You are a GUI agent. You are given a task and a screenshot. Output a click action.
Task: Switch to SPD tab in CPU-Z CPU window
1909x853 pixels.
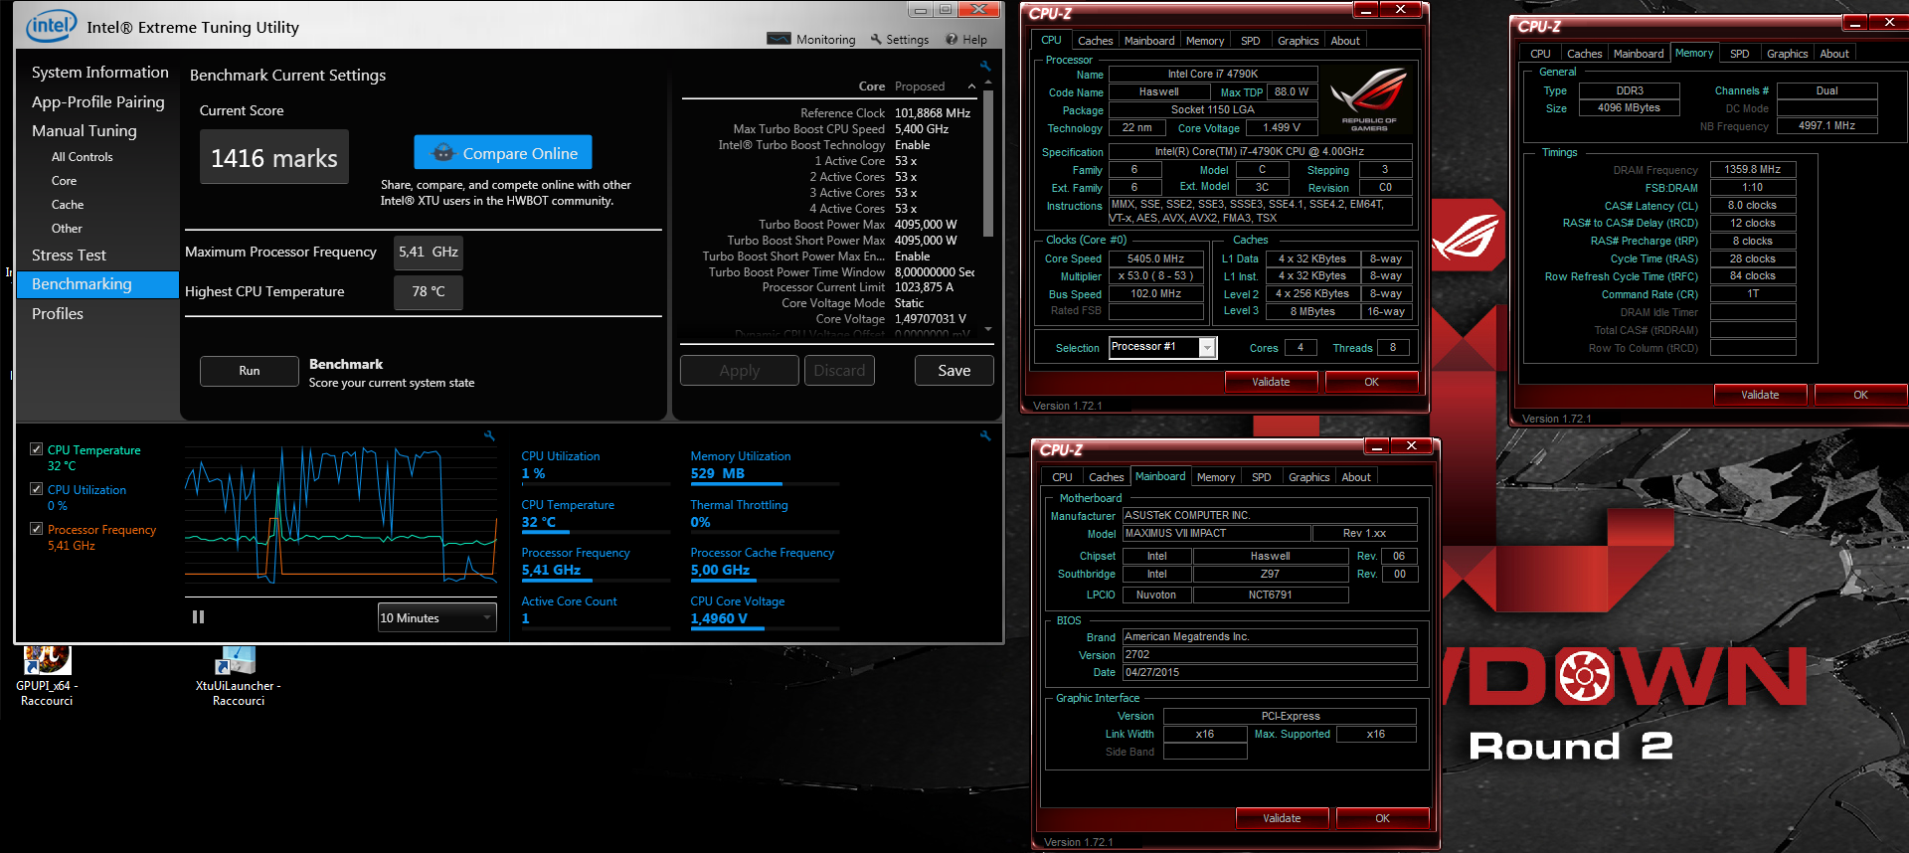(1251, 41)
